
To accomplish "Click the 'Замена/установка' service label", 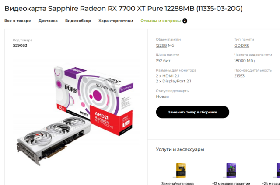I will tap(178, 183).
